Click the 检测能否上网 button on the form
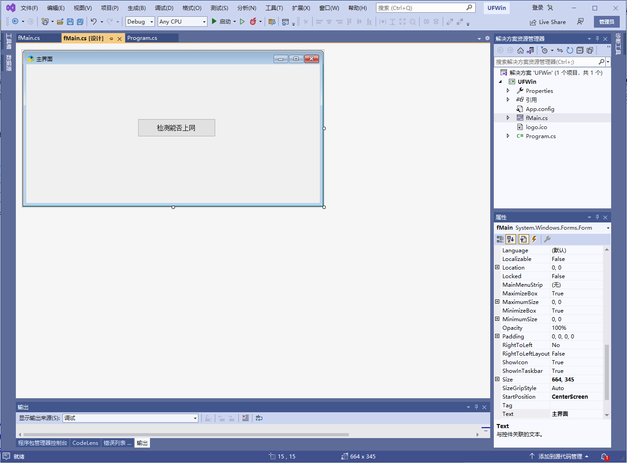This screenshot has width=627, height=463. (x=177, y=128)
